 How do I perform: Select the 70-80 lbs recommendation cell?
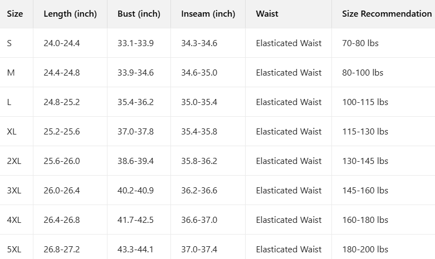point(360,43)
